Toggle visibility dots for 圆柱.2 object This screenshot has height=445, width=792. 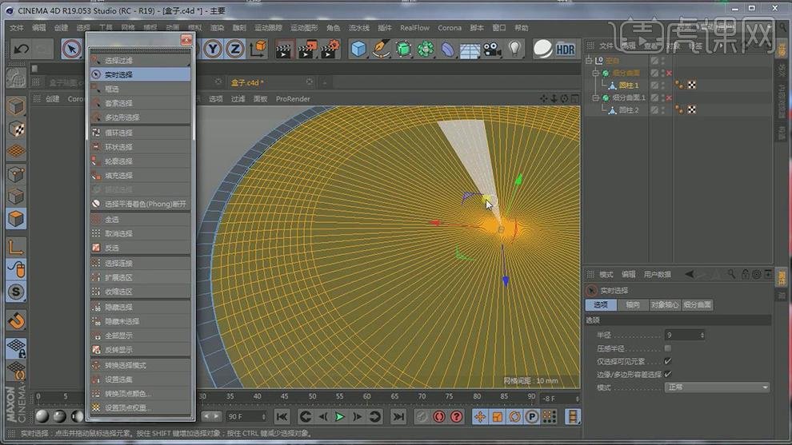coord(663,109)
